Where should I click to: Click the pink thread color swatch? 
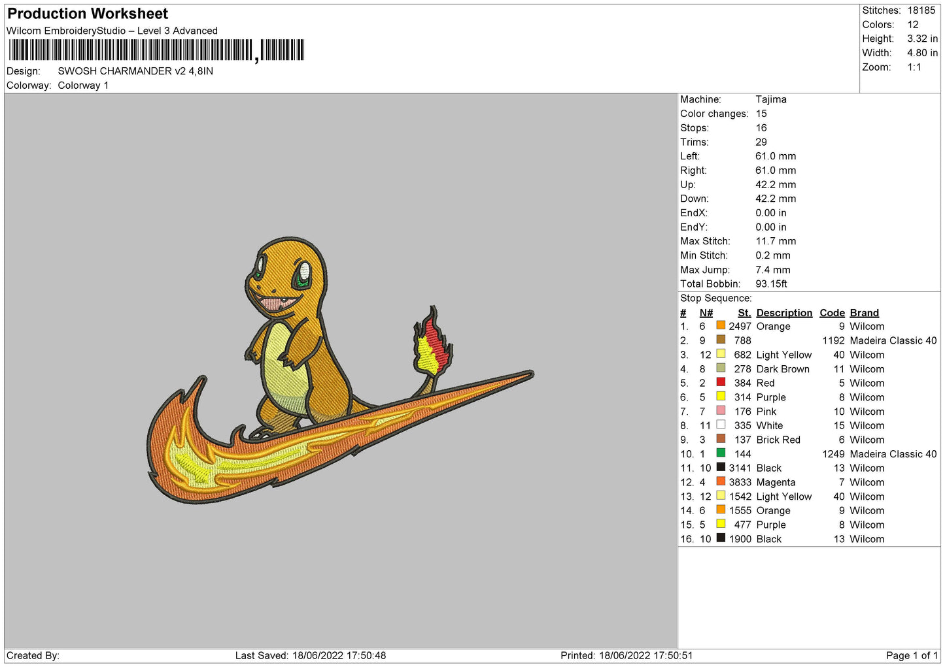(x=721, y=410)
